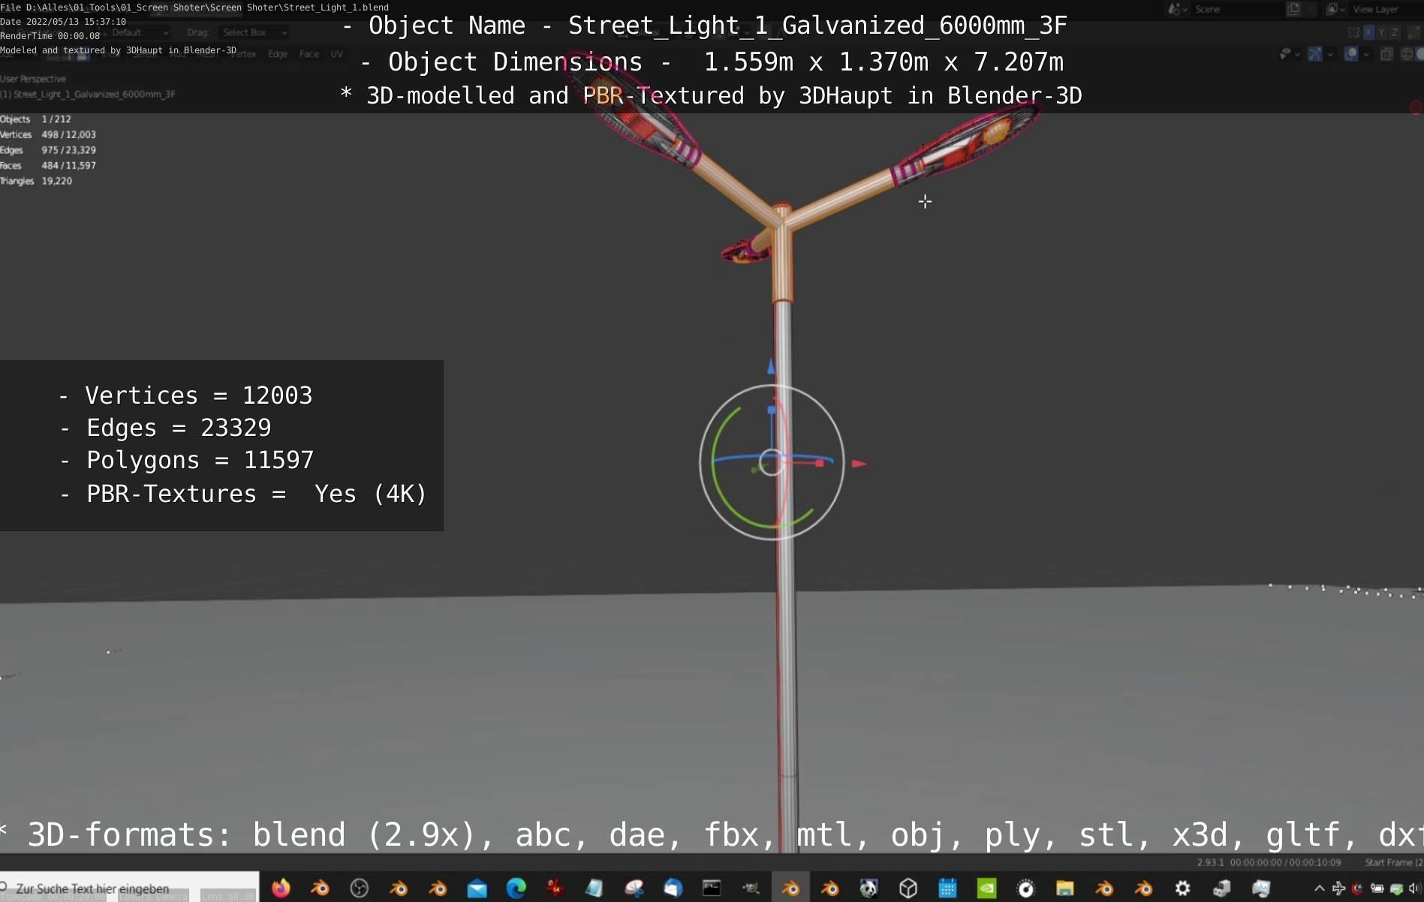Expand the overlays options dropdown arrow

tap(1366, 54)
